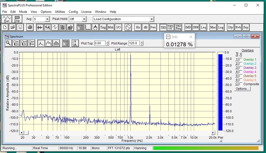Open the phase view icon

click(x=55, y=27)
